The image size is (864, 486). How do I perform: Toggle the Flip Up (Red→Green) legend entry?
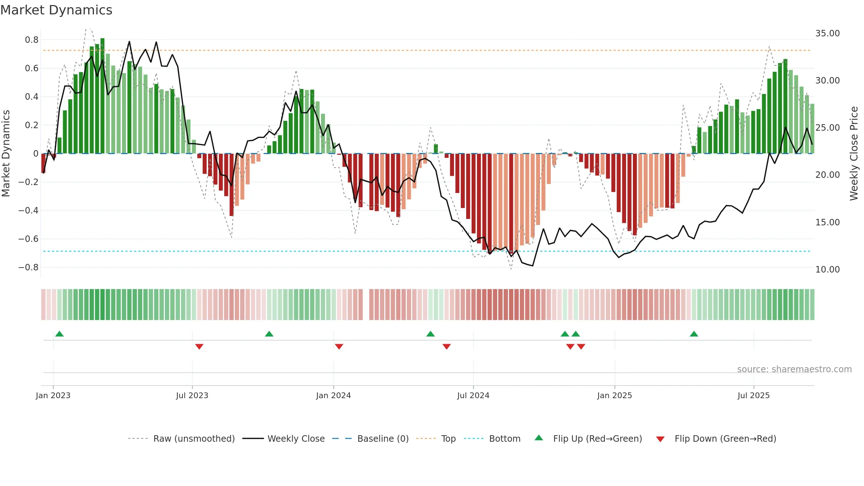tap(588, 438)
